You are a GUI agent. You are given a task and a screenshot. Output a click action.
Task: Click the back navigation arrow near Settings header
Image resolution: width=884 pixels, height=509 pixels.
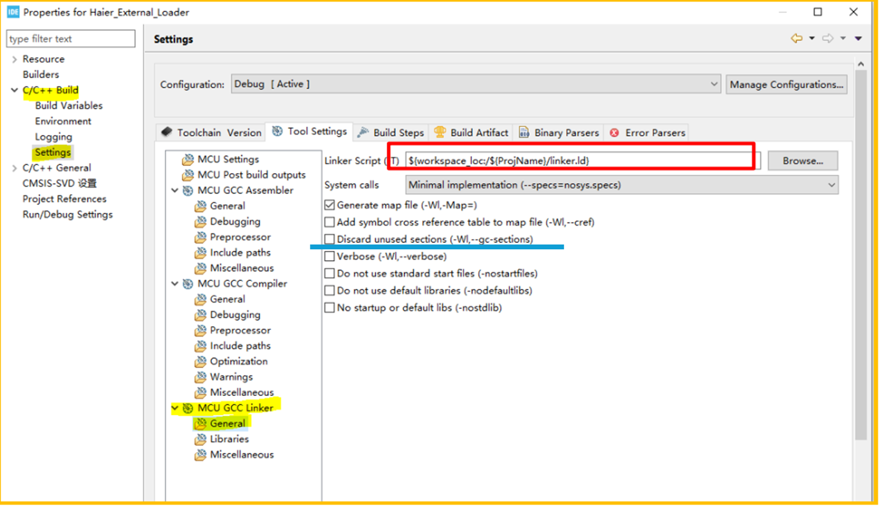coord(796,38)
